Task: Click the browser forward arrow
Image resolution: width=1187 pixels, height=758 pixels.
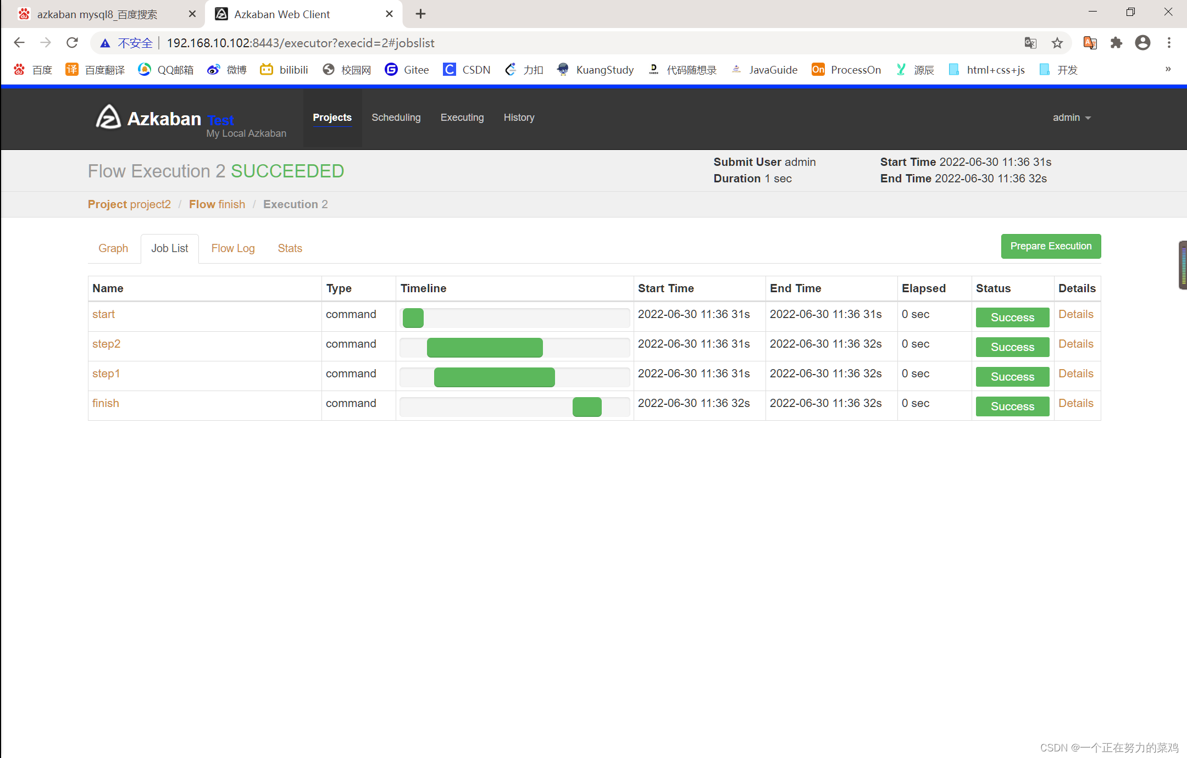Action: click(46, 43)
